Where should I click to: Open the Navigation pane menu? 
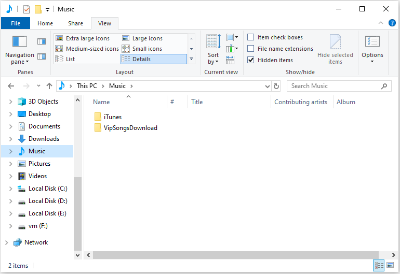(x=20, y=50)
